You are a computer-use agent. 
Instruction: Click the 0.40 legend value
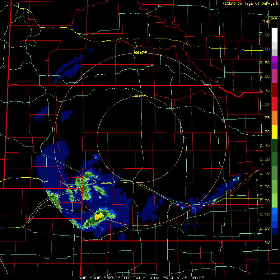pos(265,173)
